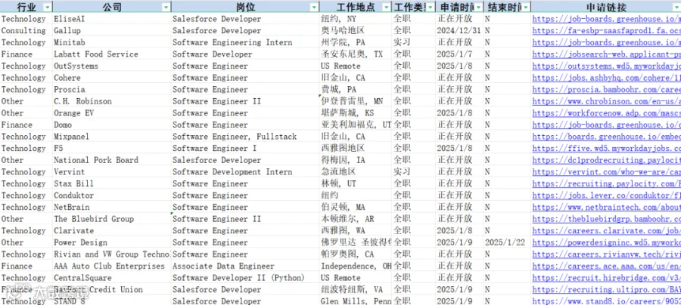Open the thebluebirdgrp.bamboohr link
Screen dimensions: 681x305
tap(606, 219)
